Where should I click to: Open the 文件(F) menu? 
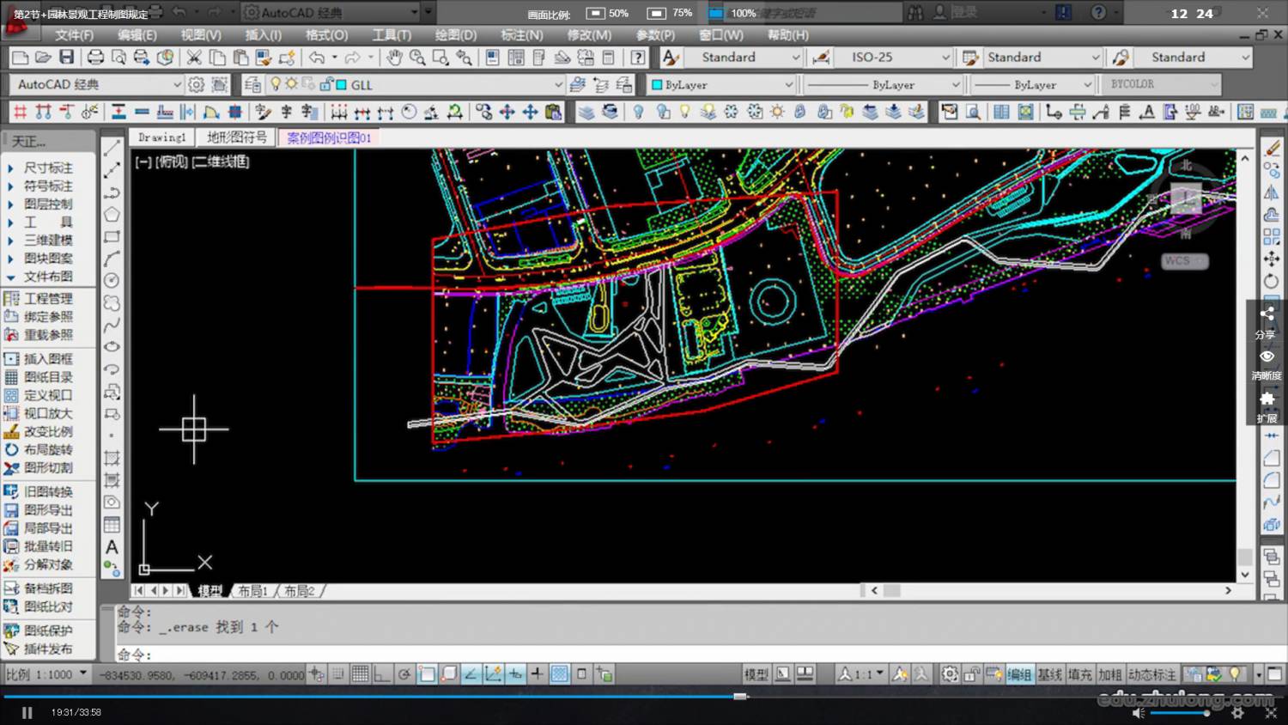74,35
